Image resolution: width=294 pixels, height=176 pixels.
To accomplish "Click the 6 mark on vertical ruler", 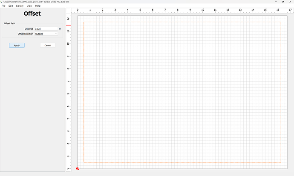I will coord(68,94).
